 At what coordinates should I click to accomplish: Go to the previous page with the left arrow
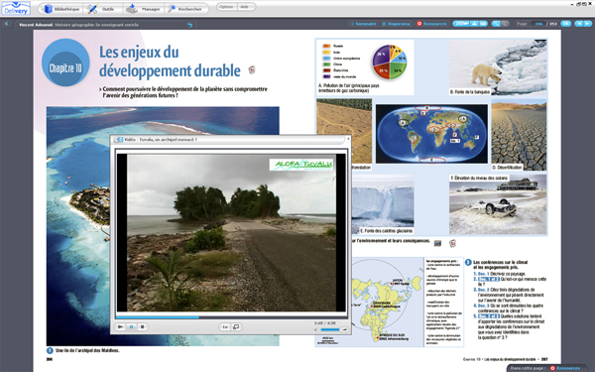coord(579,24)
